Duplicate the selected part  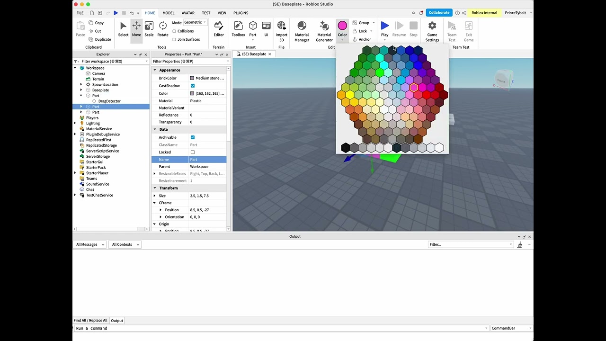coord(99,39)
